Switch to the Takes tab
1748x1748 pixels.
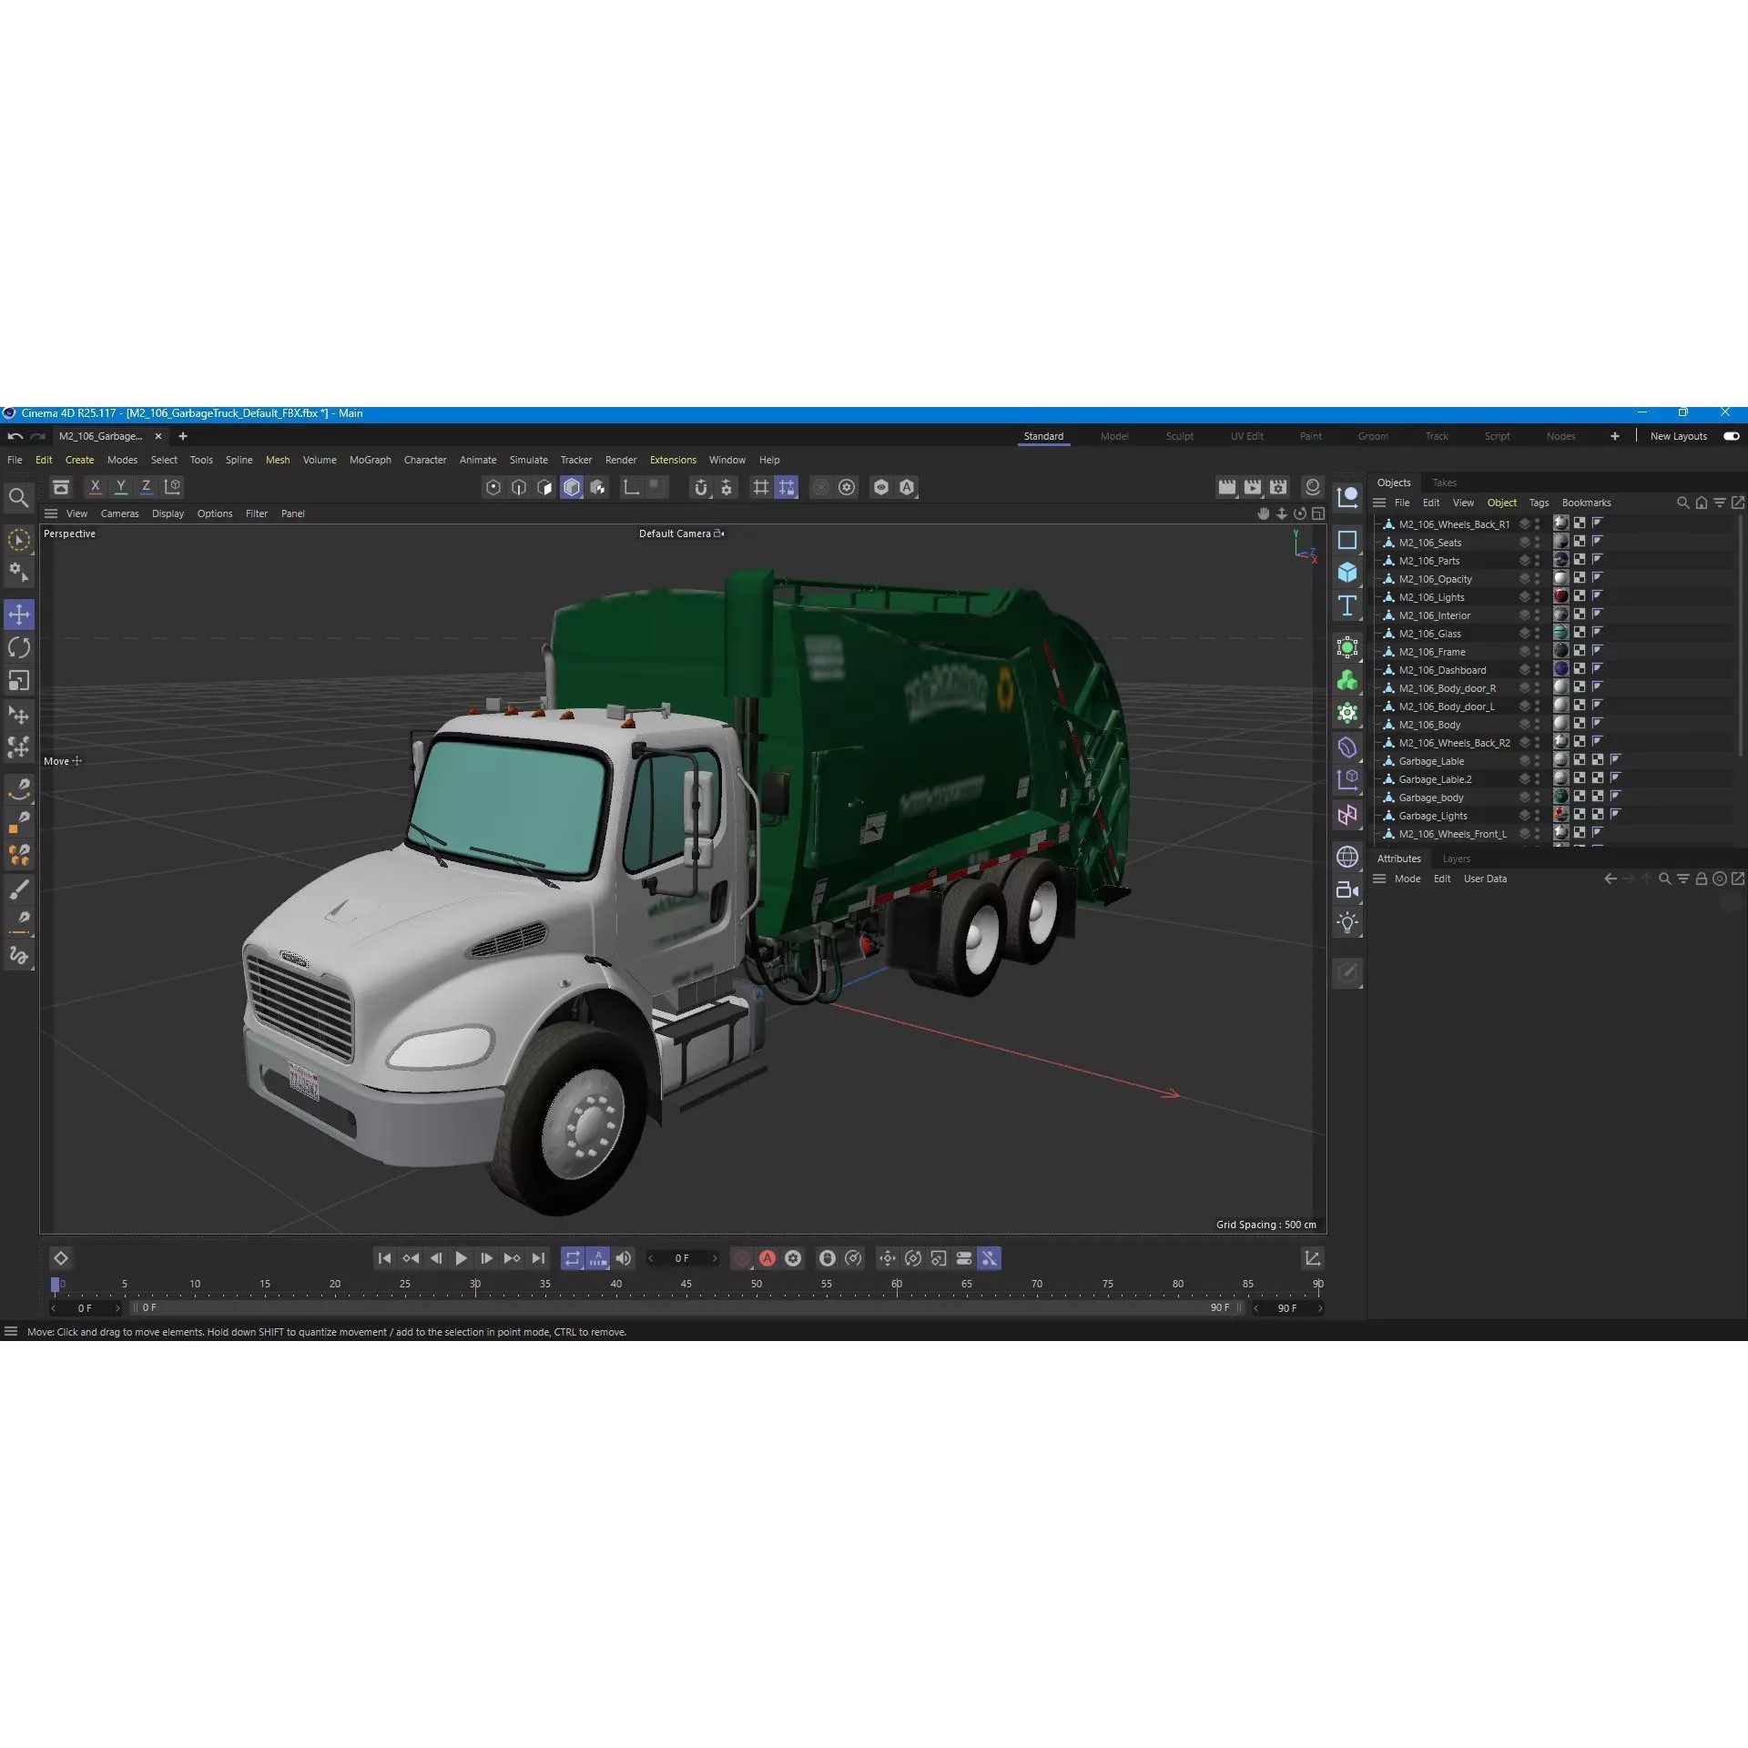(1444, 482)
